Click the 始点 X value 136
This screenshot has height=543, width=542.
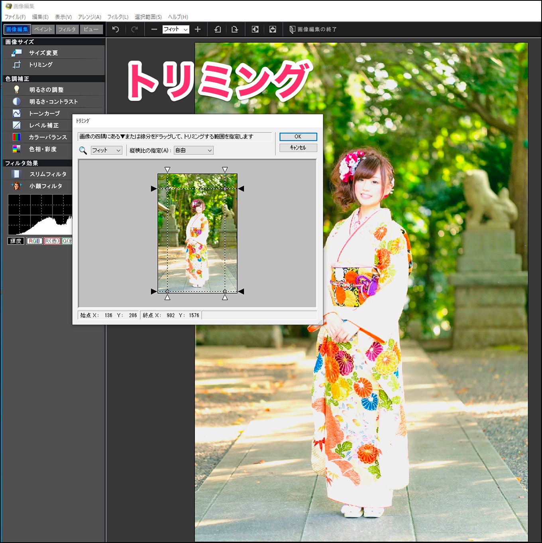[x=108, y=315]
